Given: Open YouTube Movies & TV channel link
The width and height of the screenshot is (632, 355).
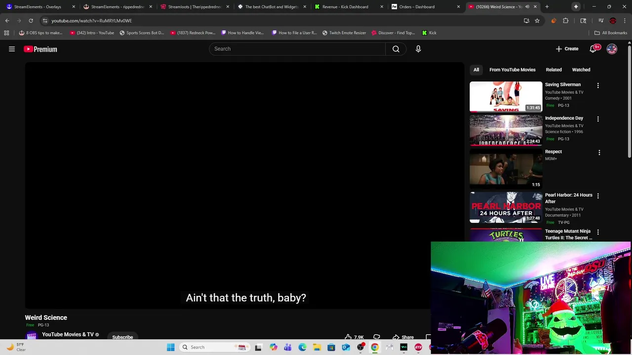Looking at the screenshot, I should [68, 334].
